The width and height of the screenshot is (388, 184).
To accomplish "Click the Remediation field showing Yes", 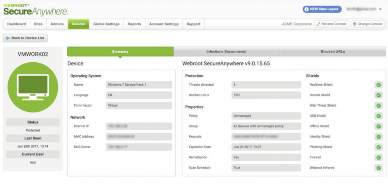I will (266, 157).
